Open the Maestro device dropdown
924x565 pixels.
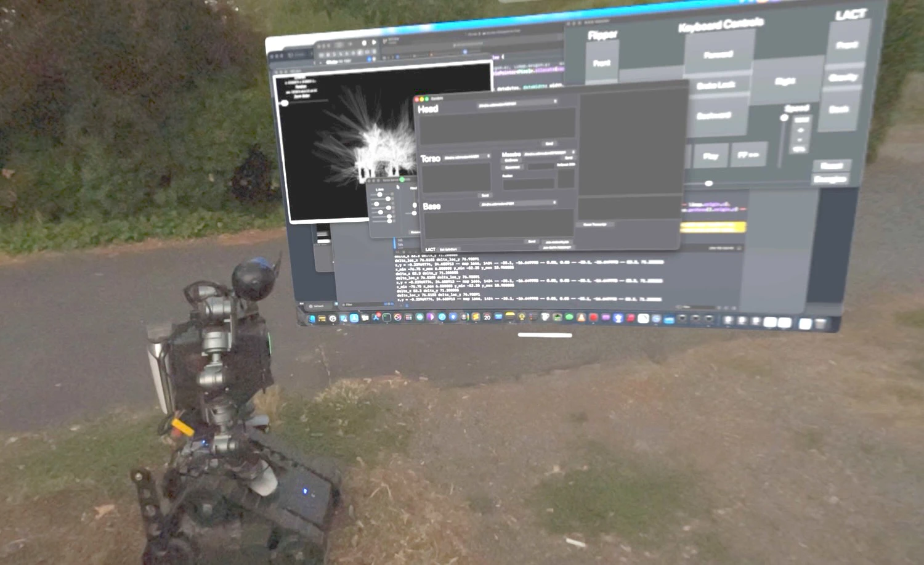click(x=549, y=153)
